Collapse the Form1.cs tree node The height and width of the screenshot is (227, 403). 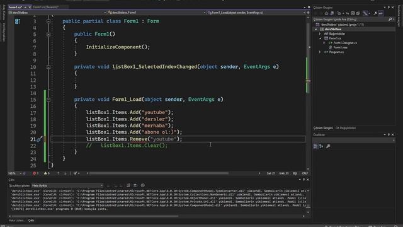[x=321, y=38]
